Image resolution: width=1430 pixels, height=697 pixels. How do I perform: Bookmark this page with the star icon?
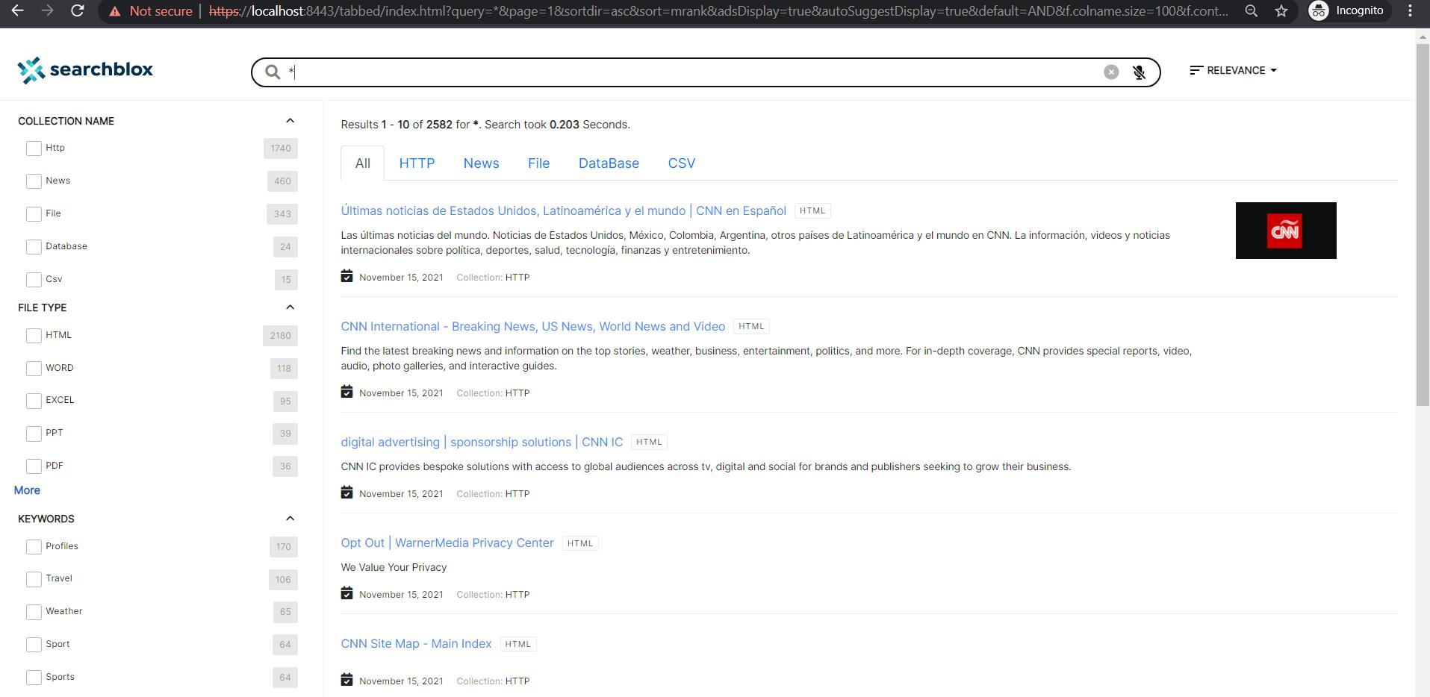point(1281,11)
